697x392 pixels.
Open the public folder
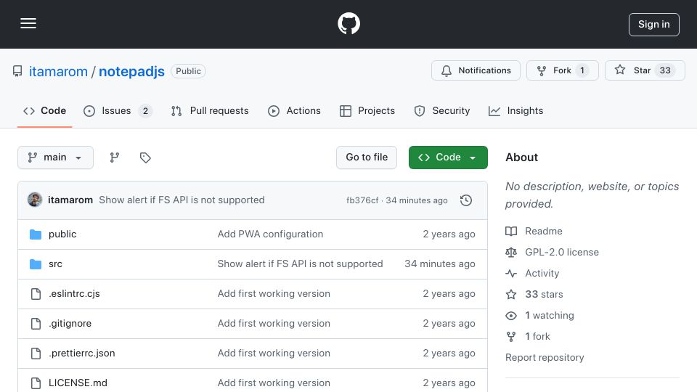coord(62,234)
